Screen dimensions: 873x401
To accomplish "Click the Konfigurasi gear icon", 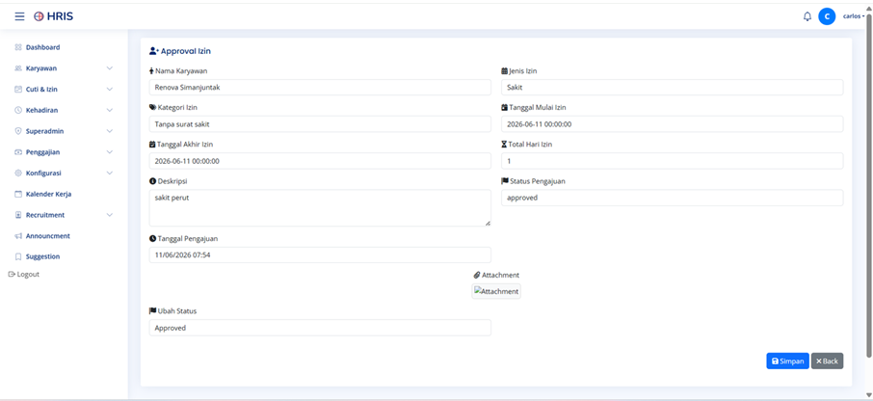I will coord(17,174).
